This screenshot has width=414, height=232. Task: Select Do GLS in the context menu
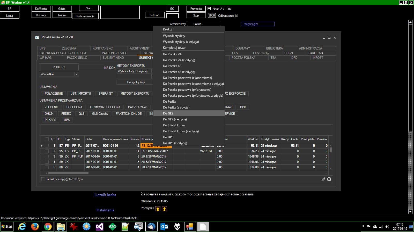point(189,113)
